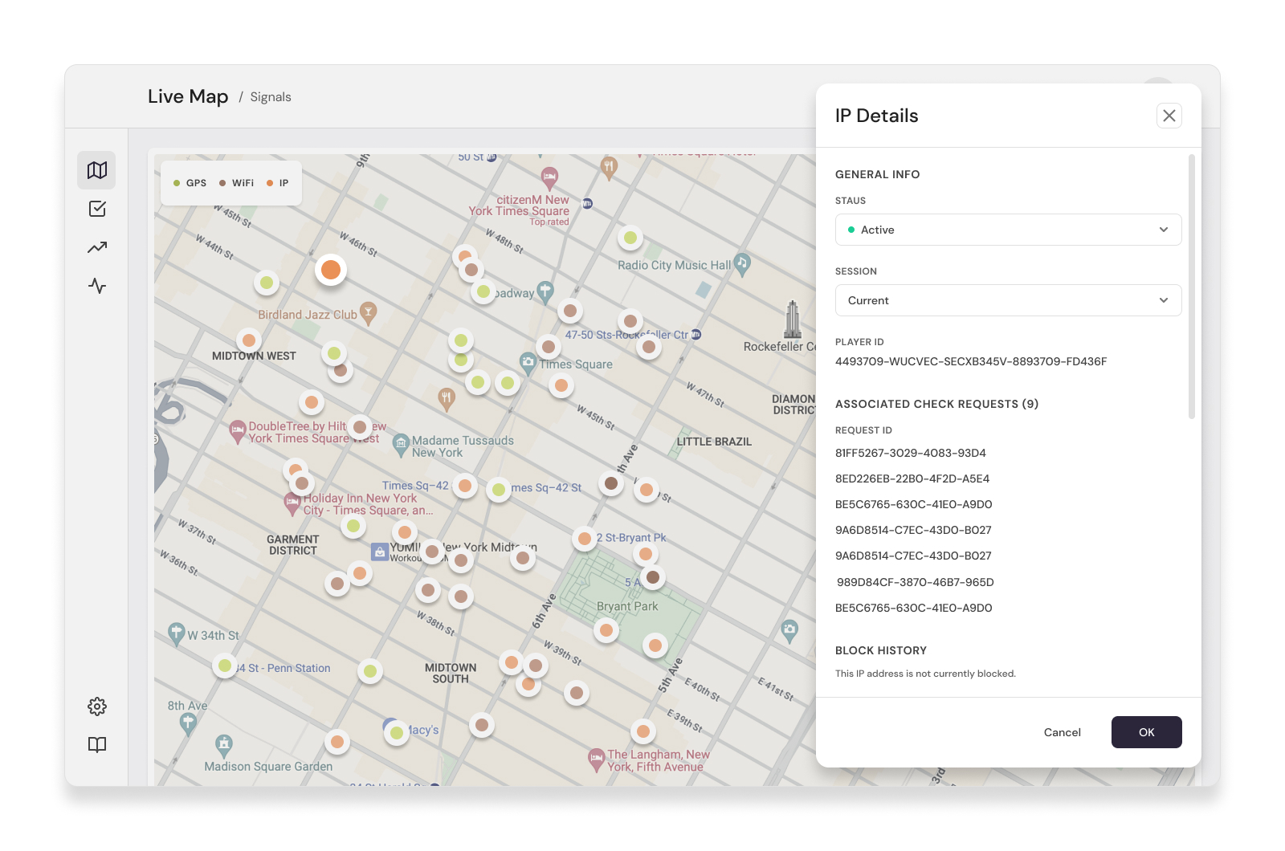
Task: Click the YUMI shopping bag icon
Action: (x=380, y=552)
